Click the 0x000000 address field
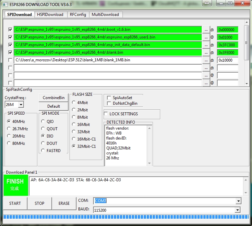Image resolution: width=252 pixels, height=226 pixels. pos(227,30)
